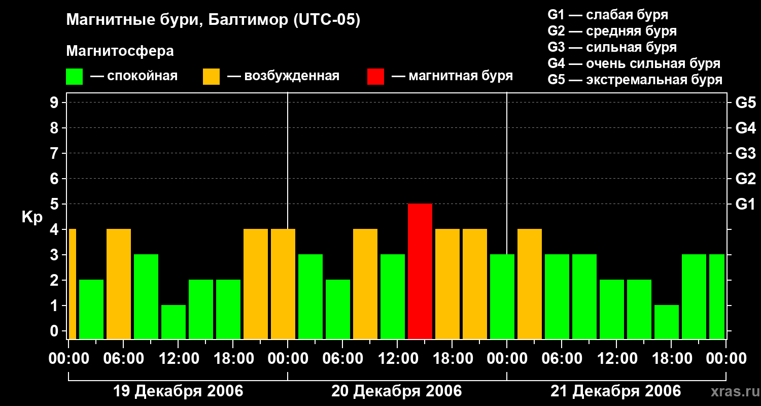Click the narrow first orange bar at chart start
The width and height of the screenshot is (761, 406).
click(x=72, y=284)
